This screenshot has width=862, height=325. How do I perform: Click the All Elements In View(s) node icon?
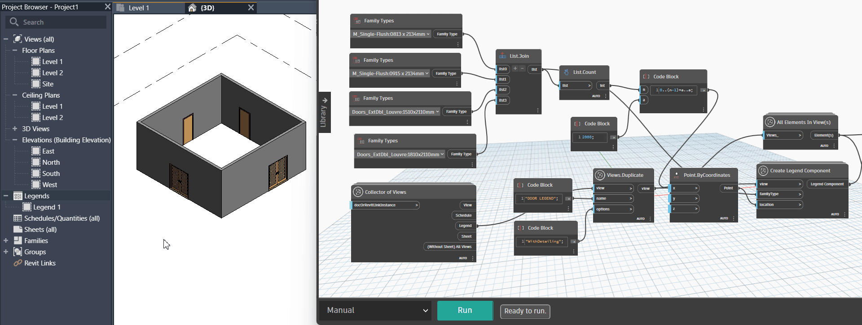(x=770, y=122)
